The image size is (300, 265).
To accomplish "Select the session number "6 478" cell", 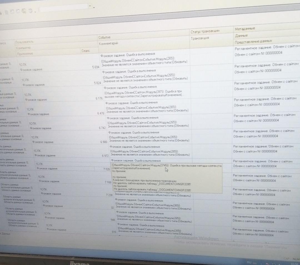I will 101,113.
